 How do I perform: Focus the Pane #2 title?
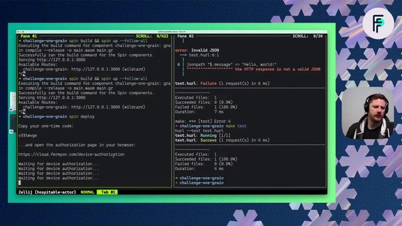[x=185, y=36]
